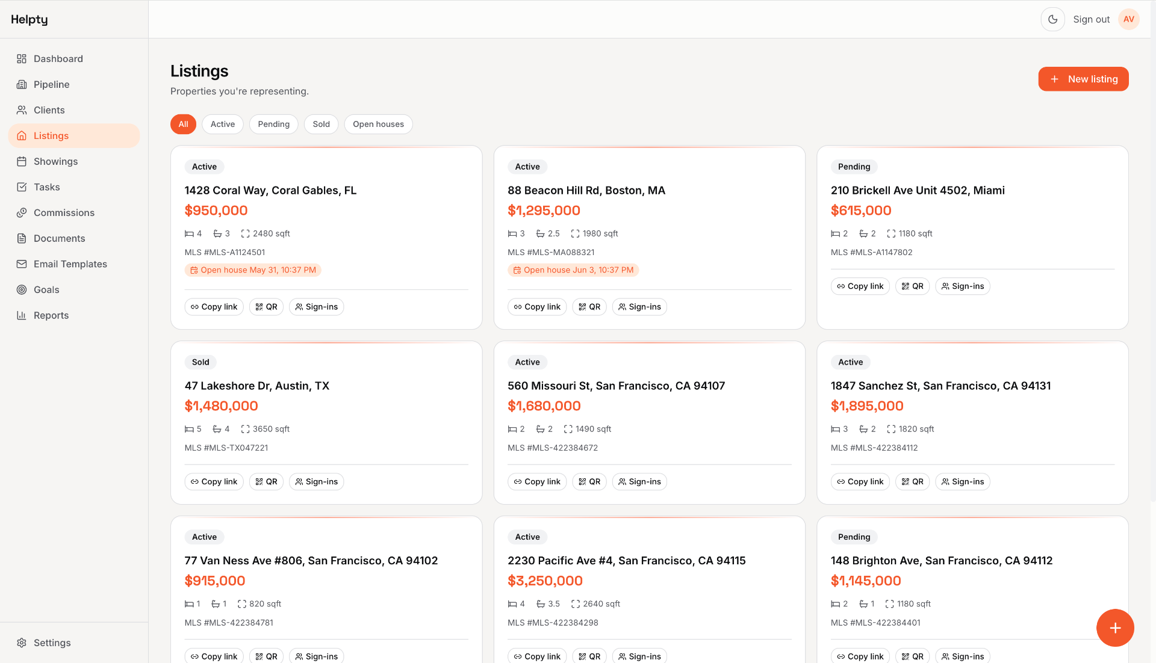Open 77 Van Ness Ave #806 listing
The height and width of the screenshot is (663, 1156).
pos(311,561)
